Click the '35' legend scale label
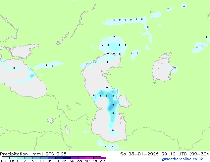This screenshot has width=210, height=162. pos(79,161)
